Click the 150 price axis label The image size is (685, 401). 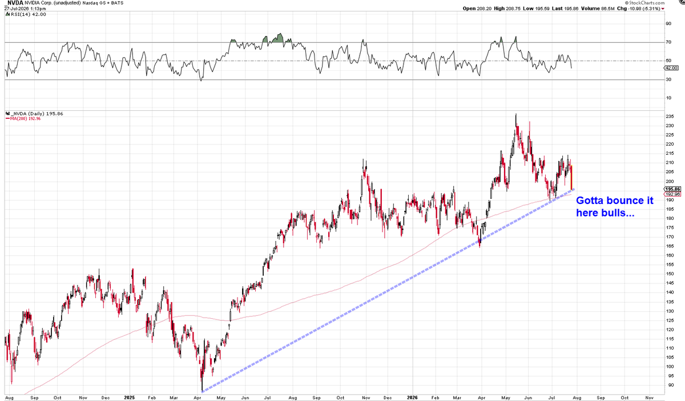[x=669, y=274]
